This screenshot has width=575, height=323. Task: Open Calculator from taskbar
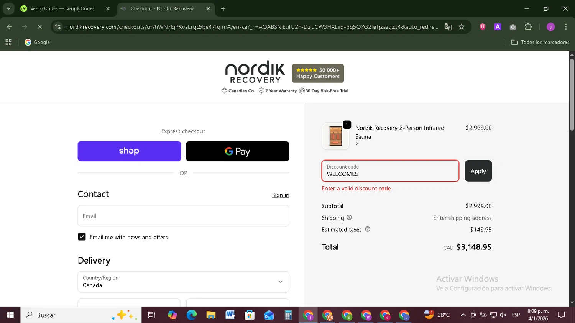pos(288,315)
